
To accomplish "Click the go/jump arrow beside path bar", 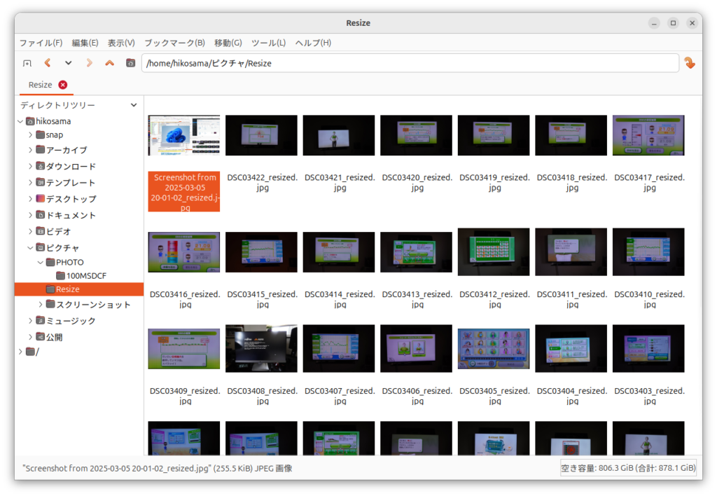I will point(690,62).
